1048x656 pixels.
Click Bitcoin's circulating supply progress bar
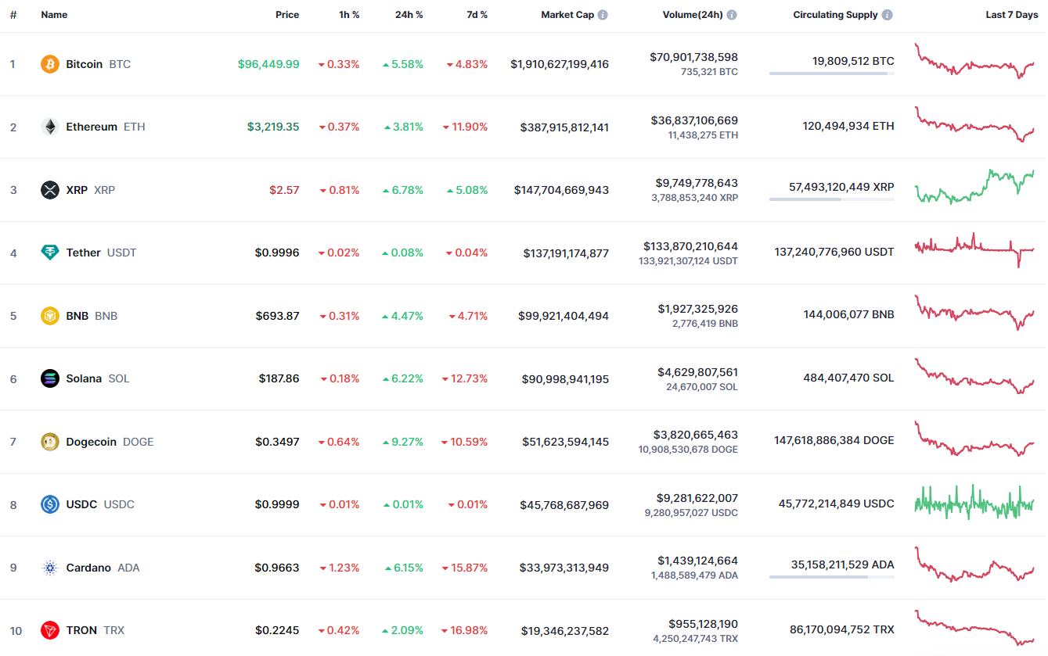click(x=831, y=73)
